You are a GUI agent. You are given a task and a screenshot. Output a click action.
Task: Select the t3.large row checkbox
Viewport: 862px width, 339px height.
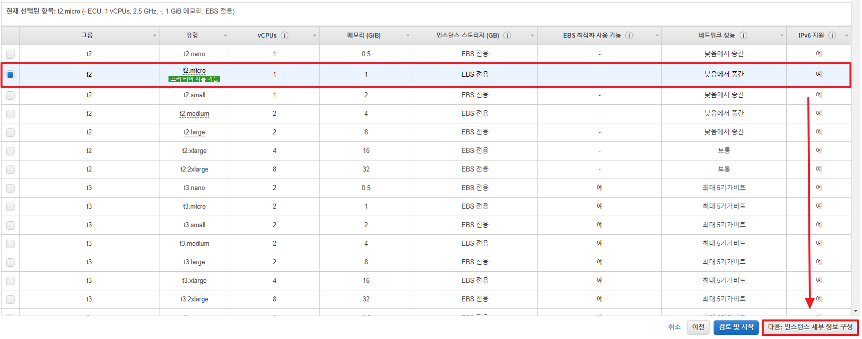10,262
